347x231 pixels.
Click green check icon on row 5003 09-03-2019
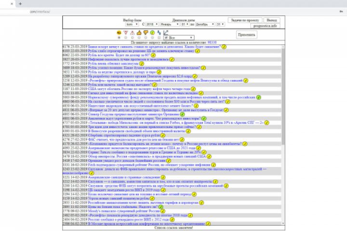[x=258, y=97]
